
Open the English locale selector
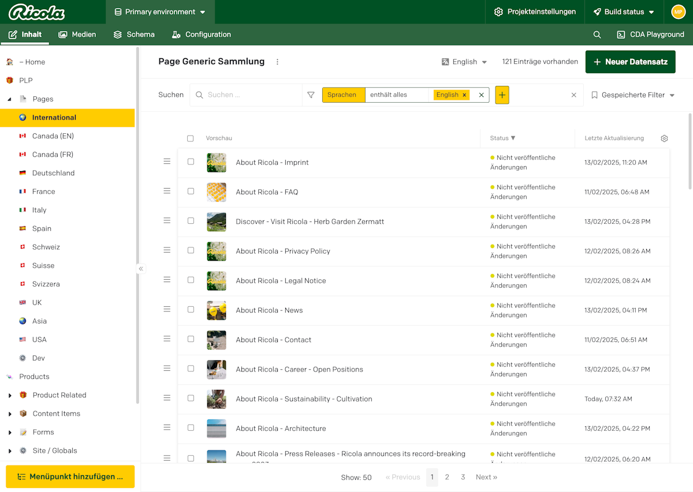464,62
